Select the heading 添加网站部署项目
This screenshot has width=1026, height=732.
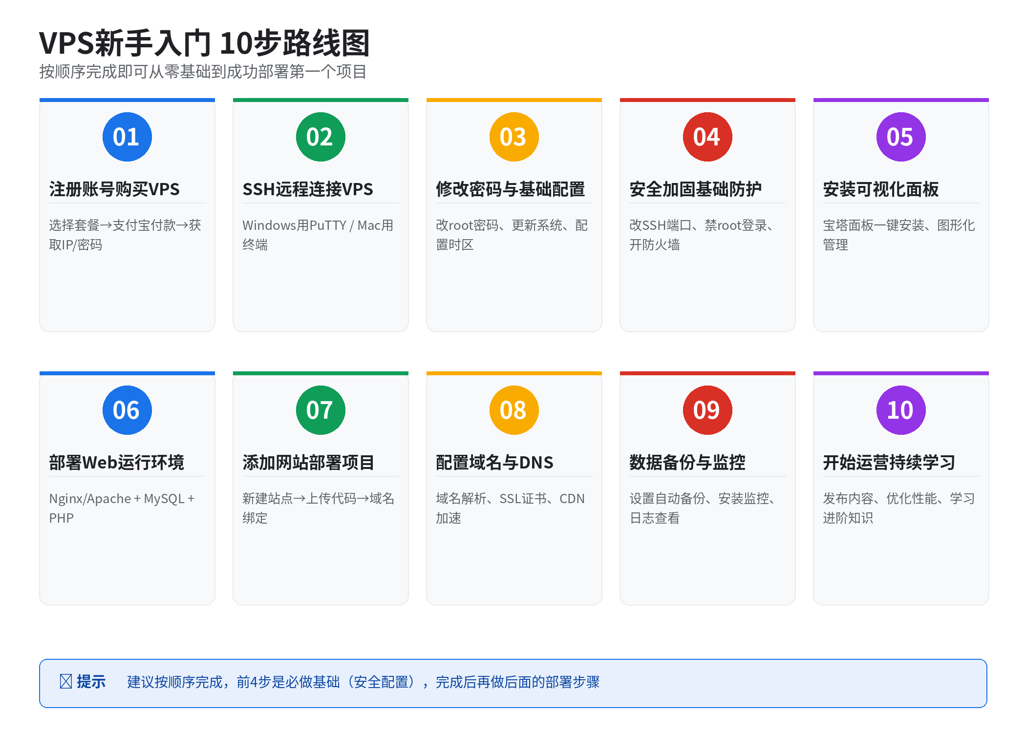click(308, 462)
